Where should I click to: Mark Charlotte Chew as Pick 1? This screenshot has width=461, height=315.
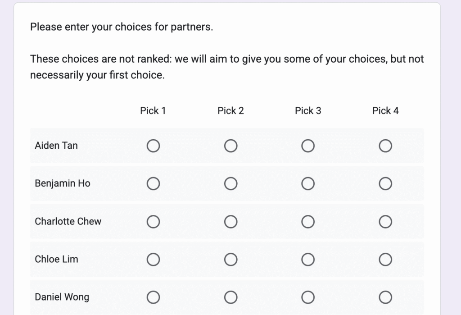coord(153,222)
